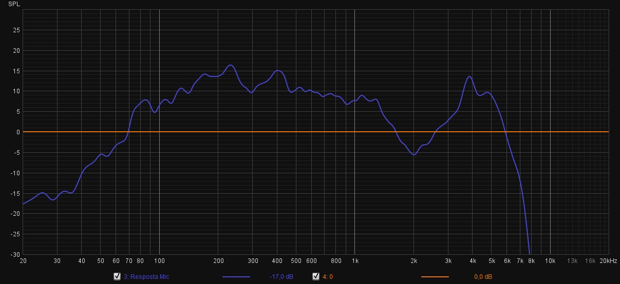Click the -30 dB label on vertical axis

15,255
